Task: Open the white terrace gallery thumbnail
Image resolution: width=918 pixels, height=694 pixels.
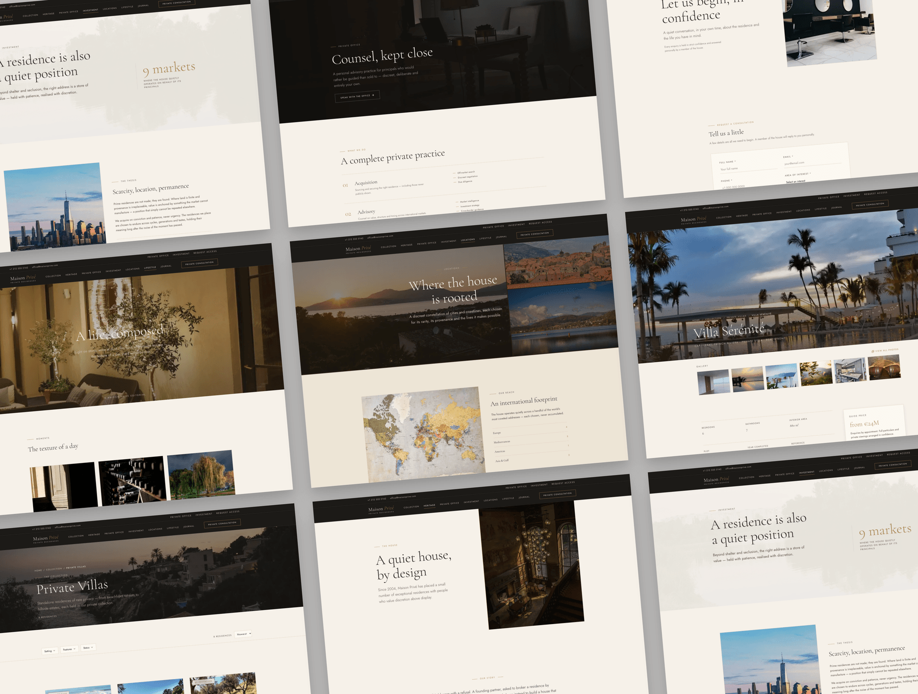Action: 781,376
